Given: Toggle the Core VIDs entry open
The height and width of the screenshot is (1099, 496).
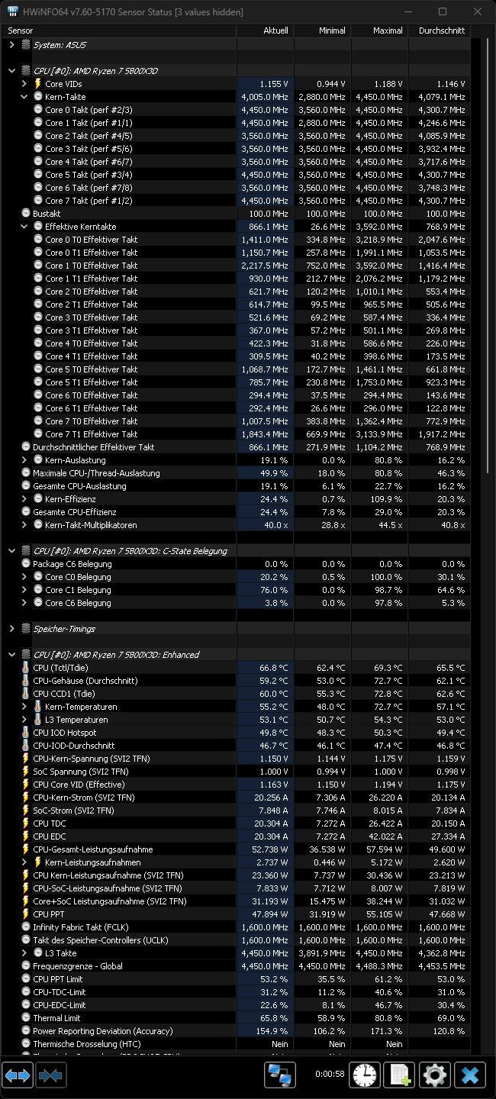Looking at the screenshot, I should click(x=25, y=83).
